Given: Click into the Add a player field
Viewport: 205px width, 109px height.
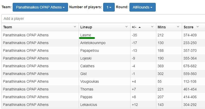Looking at the screenshot, I should point(103,19).
